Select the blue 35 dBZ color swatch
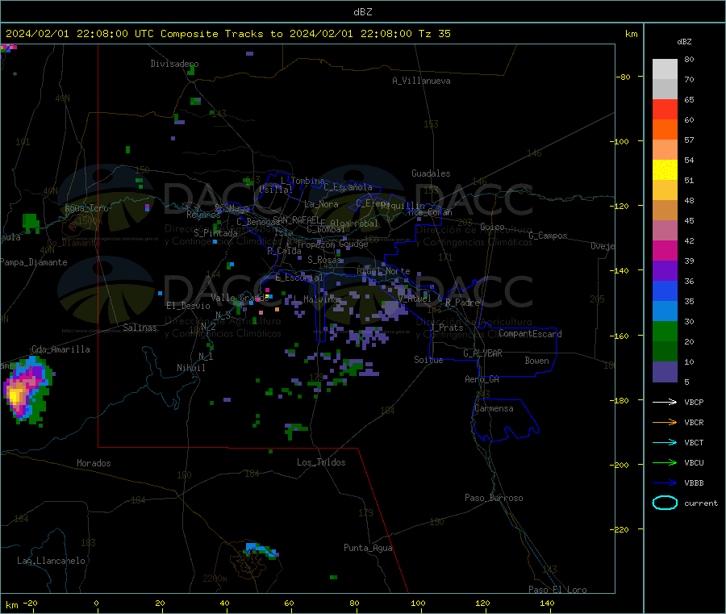This screenshot has height=614, width=726. coord(665,290)
